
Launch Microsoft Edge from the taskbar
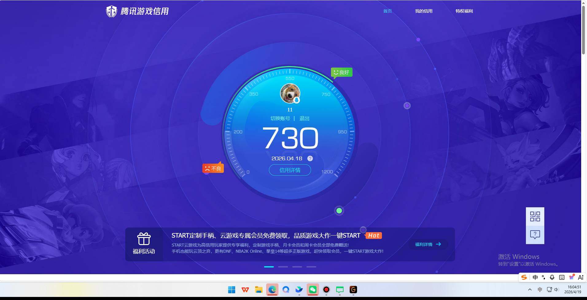click(x=272, y=289)
